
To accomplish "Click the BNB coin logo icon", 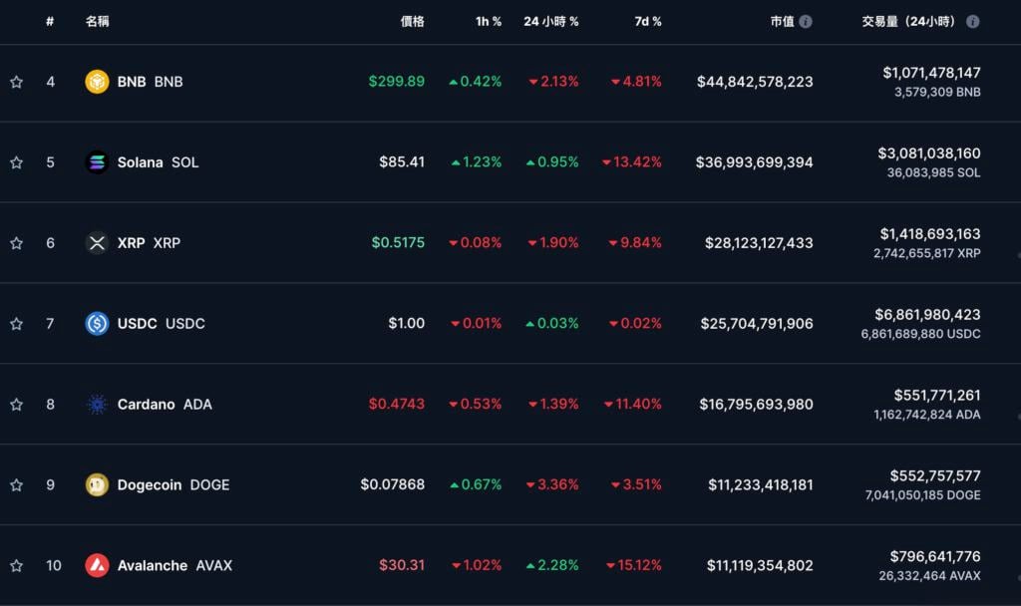I will (97, 82).
